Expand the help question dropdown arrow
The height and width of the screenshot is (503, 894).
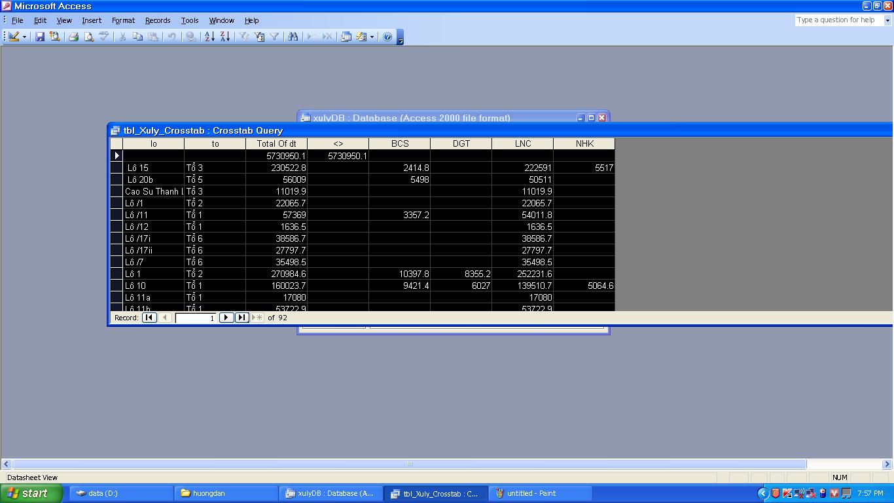(887, 20)
